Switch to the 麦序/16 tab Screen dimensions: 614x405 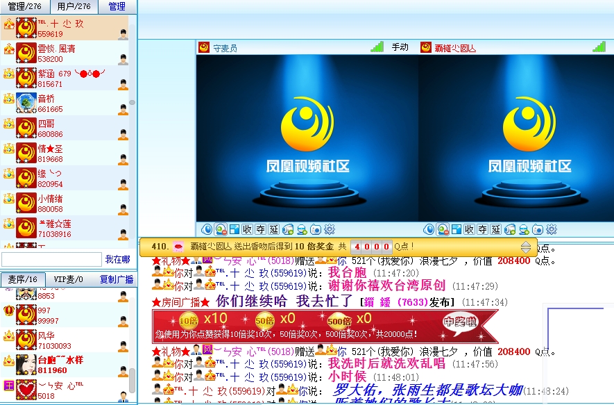(23, 279)
